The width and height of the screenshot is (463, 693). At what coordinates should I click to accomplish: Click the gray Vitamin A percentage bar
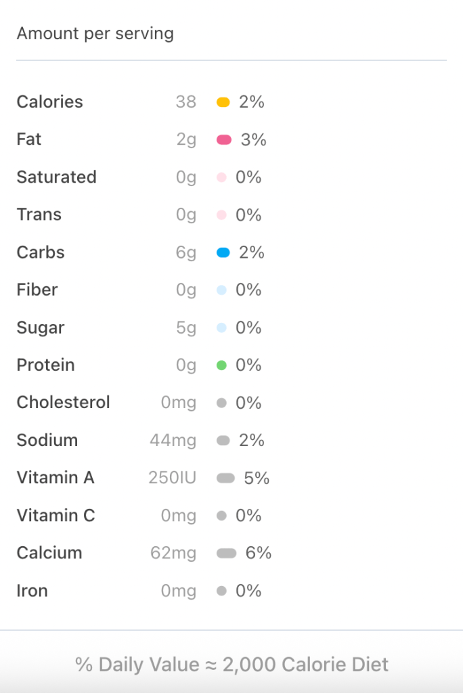pyautogui.click(x=225, y=478)
